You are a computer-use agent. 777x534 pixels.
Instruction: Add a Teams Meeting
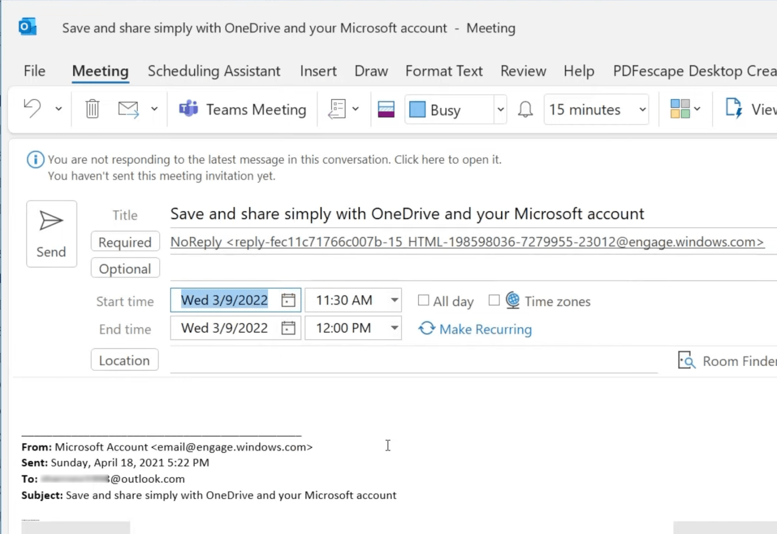coord(242,109)
